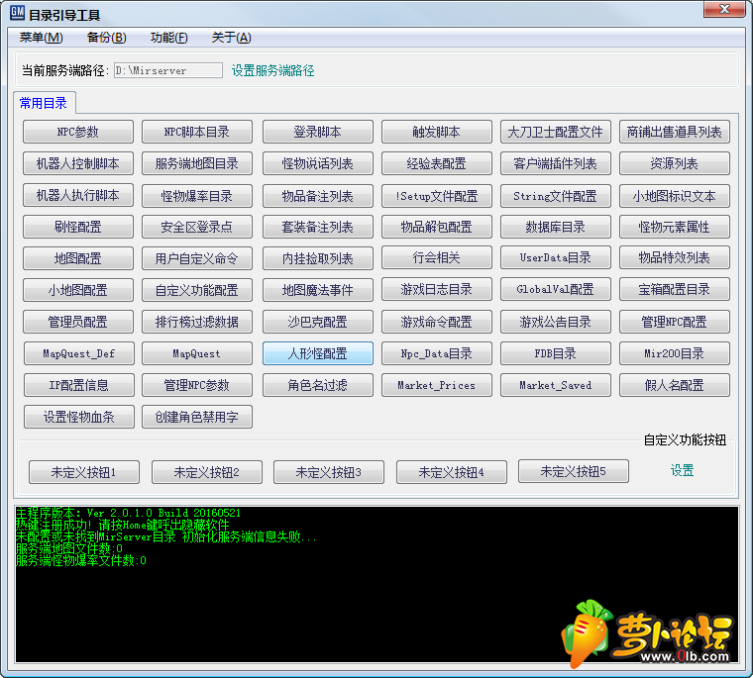Open 安全区登录点

(197, 227)
